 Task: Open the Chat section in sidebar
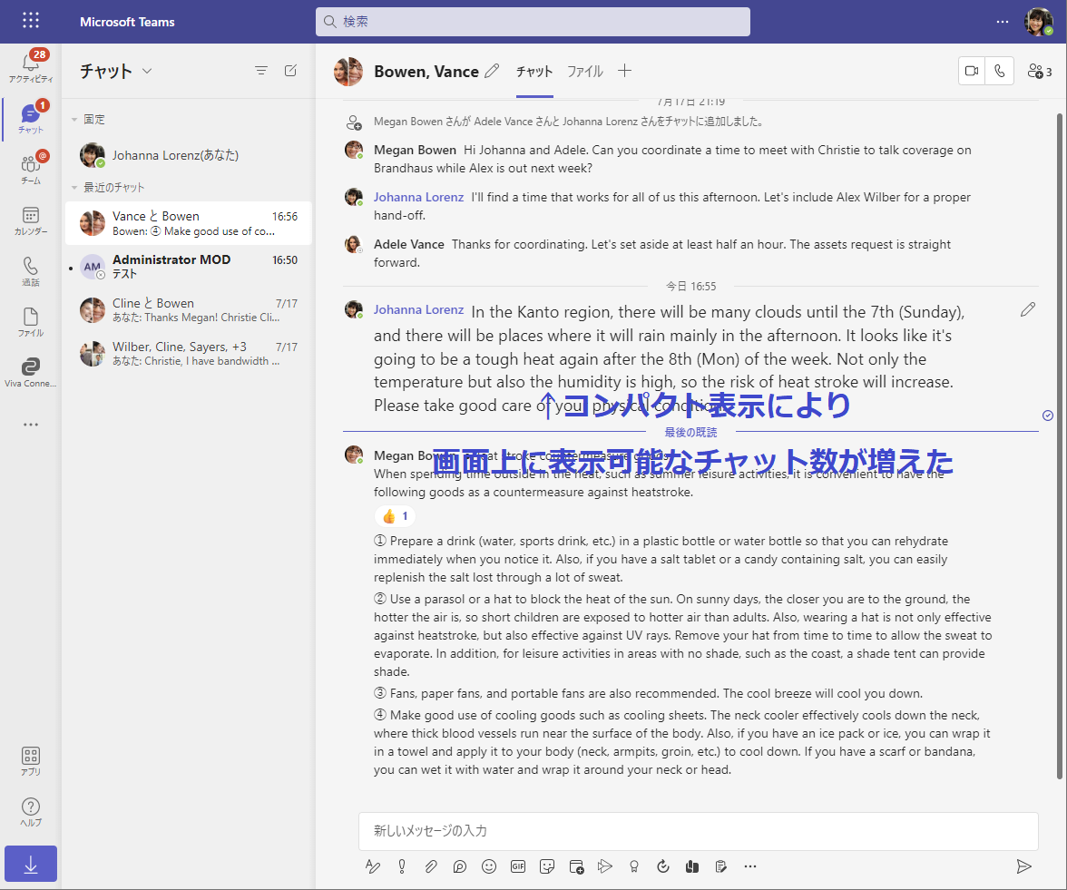click(x=31, y=118)
